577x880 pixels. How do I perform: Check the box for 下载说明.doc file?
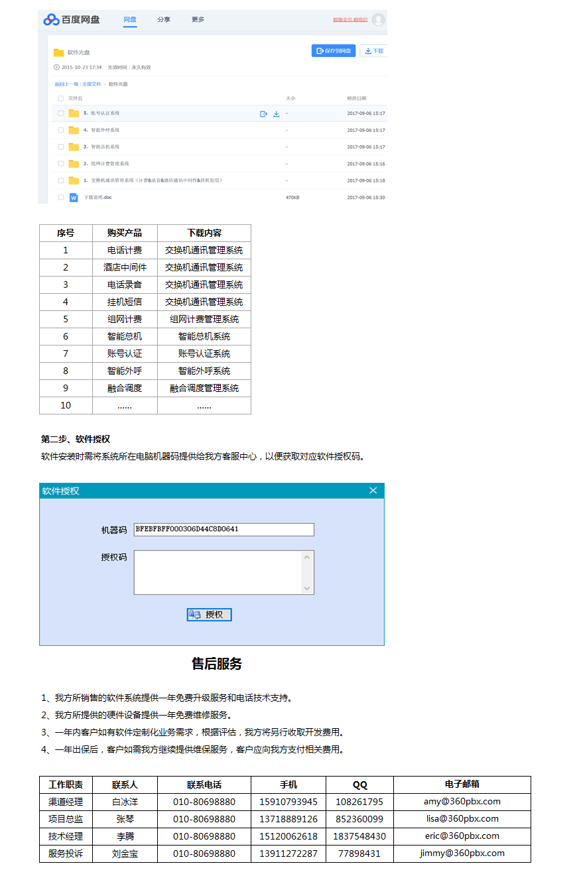click(61, 198)
